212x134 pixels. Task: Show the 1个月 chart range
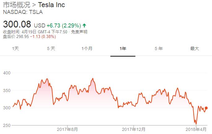87,48
